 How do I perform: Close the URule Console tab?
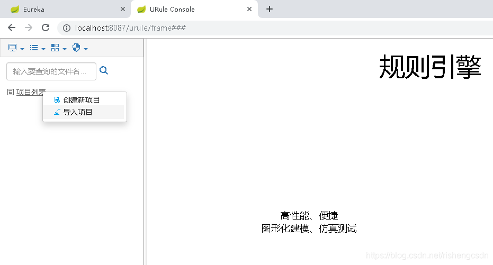(249, 9)
